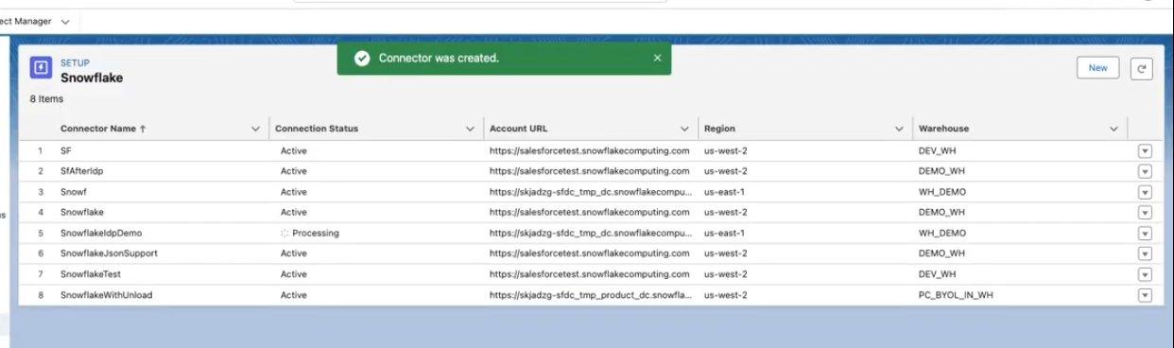Open row actions menu for SfAfterIdp
1174x348 pixels.
click(x=1145, y=171)
